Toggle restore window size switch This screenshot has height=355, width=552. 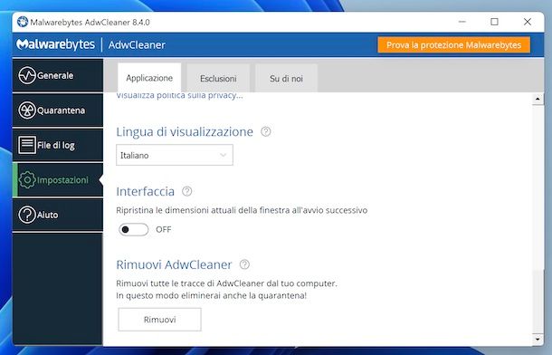[x=133, y=230]
